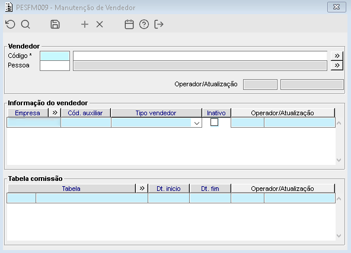Click the Pessoa lookup arrow button
The width and height of the screenshot is (351, 253).
pos(337,66)
